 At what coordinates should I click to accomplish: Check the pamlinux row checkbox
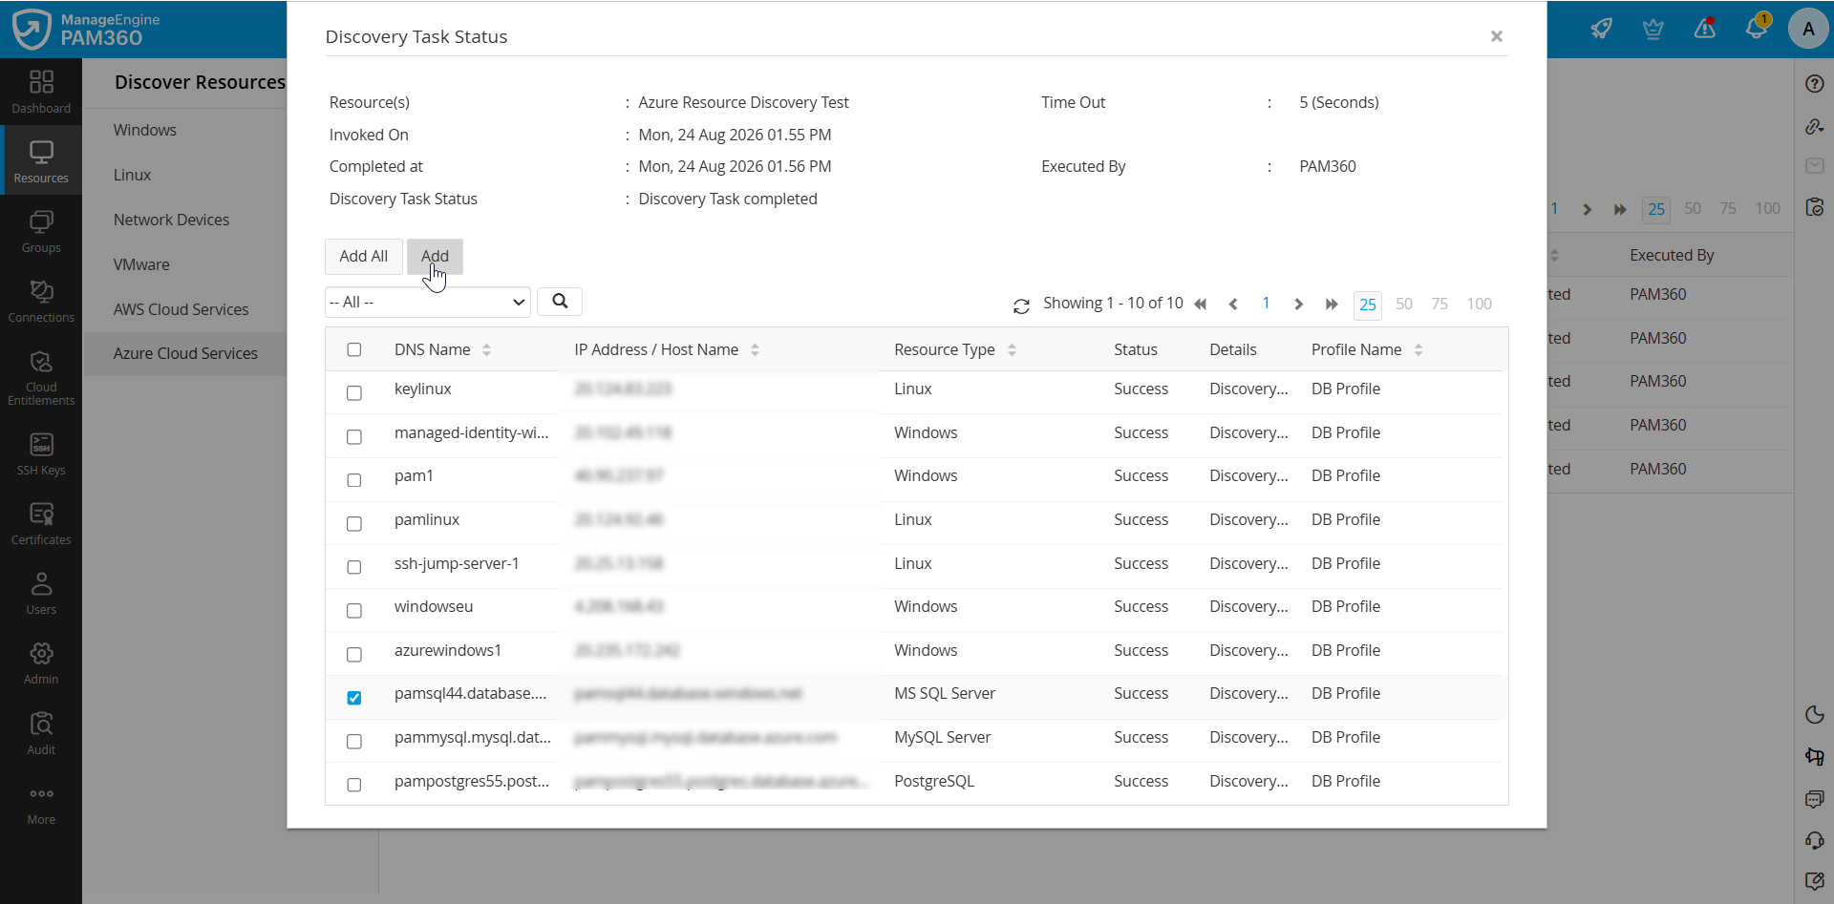click(x=354, y=524)
